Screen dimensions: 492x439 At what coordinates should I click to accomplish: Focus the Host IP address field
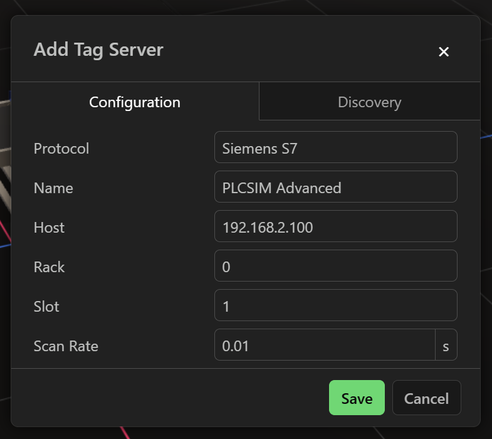pos(335,226)
